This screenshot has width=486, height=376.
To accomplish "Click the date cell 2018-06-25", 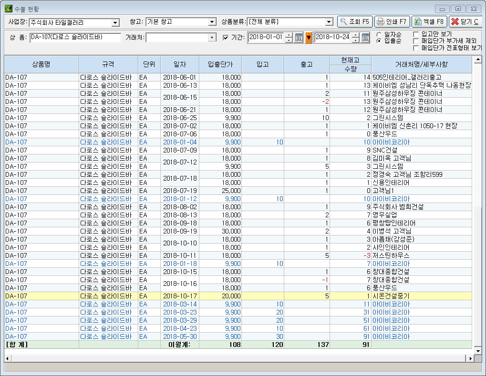I will click(180, 118).
